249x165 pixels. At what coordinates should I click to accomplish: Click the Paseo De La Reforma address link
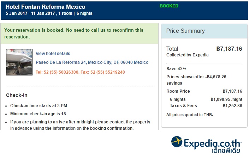point(92,62)
